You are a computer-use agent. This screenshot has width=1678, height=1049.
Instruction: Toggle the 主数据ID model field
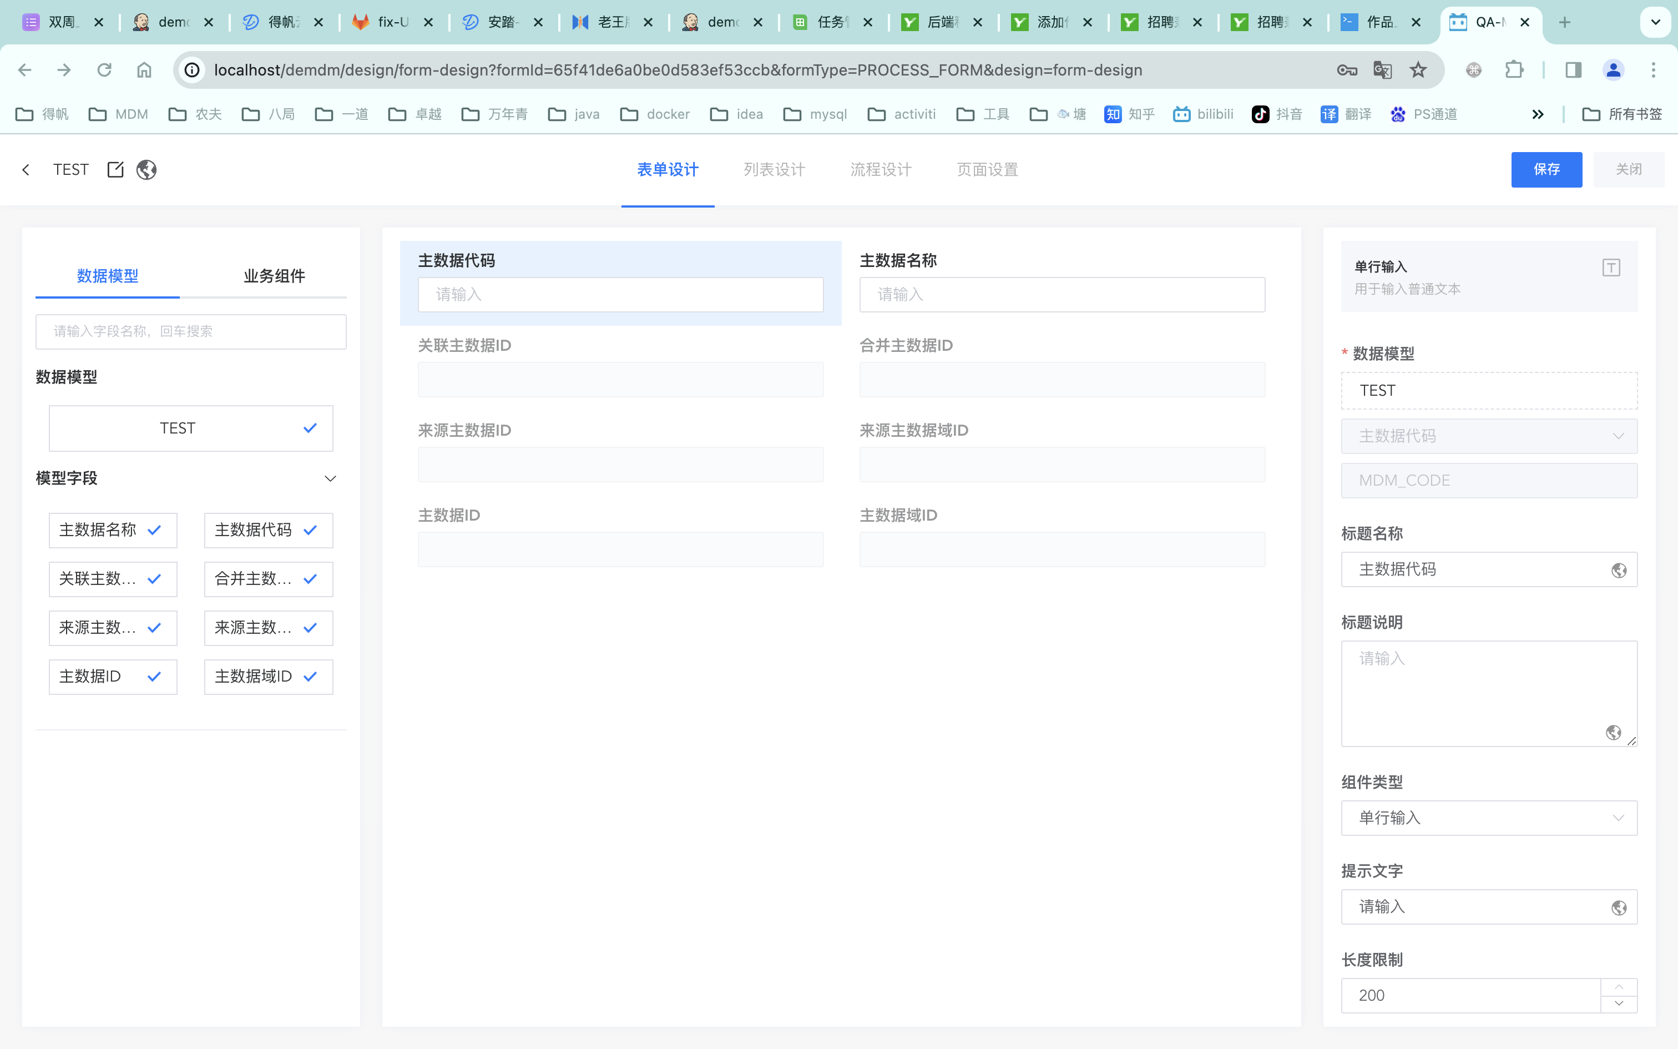[113, 677]
